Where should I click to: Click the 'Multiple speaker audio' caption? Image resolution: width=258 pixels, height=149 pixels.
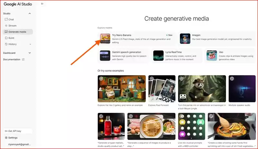239,105
